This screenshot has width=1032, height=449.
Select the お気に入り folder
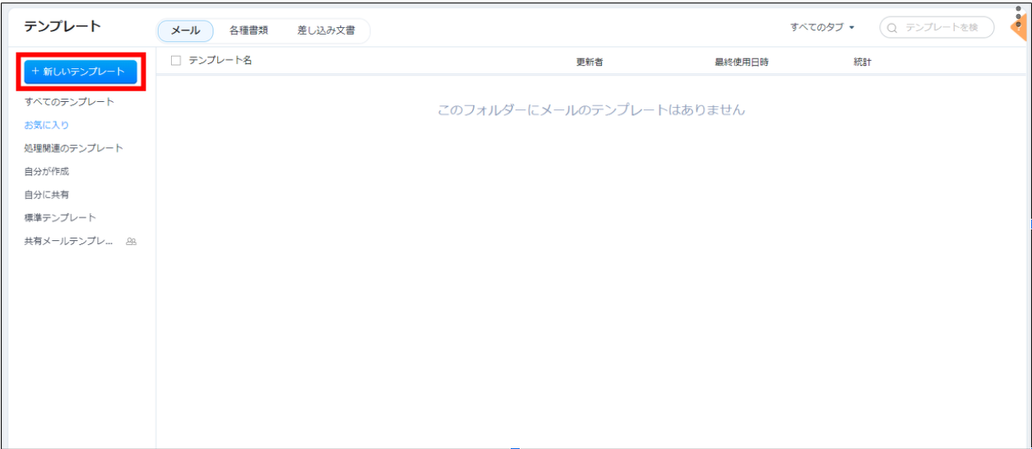tap(46, 125)
